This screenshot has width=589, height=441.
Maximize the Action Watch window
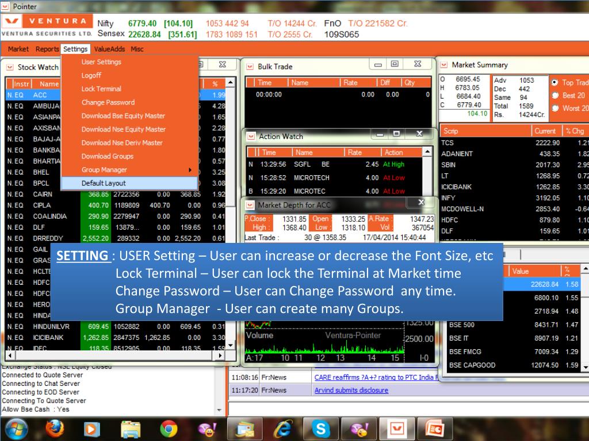[396, 133]
